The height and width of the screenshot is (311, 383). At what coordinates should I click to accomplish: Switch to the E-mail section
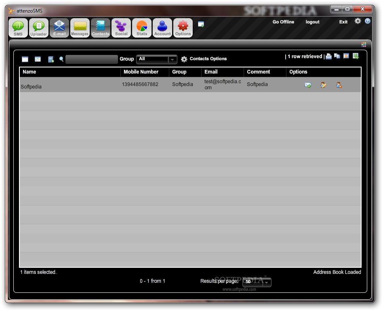[59, 28]
